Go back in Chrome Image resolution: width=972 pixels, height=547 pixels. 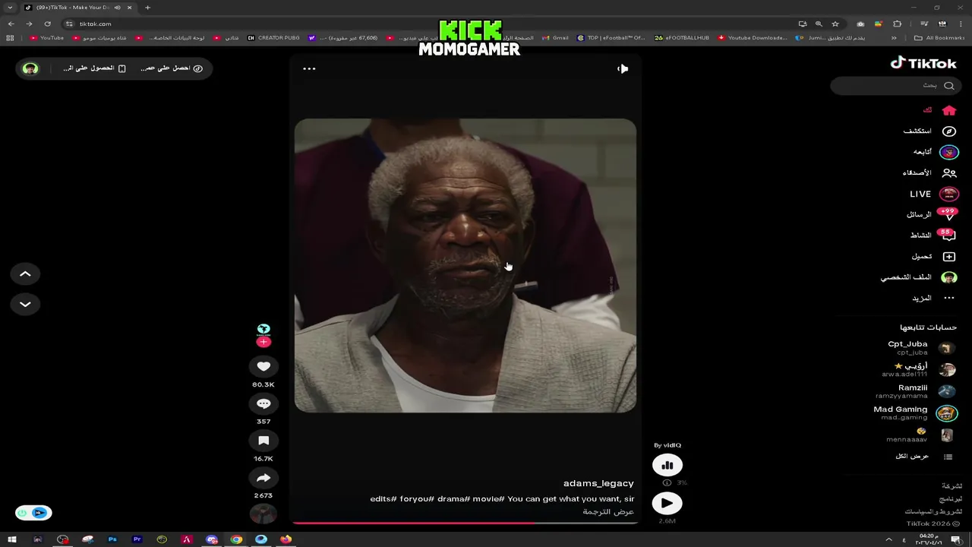click(11, 24)
